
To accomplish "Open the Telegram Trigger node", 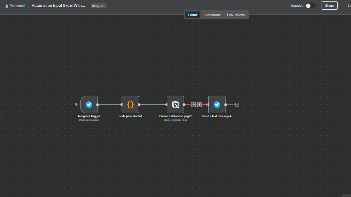I will (89, 105).
